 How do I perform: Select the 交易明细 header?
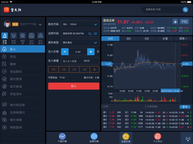pos(152,107)
